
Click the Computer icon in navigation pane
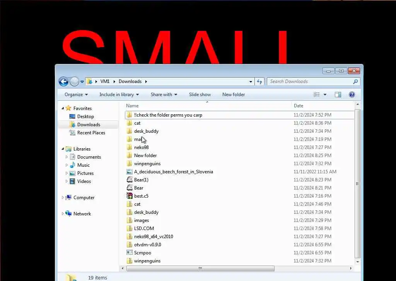pos(68,197)
